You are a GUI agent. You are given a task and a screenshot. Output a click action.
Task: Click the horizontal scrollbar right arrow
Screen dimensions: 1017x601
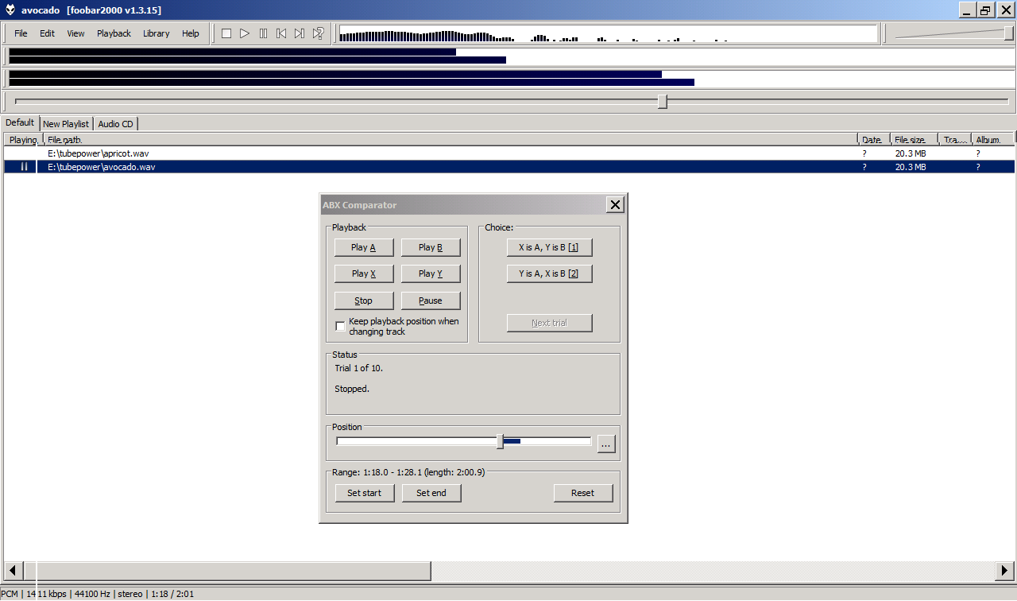pos(1004,571)
